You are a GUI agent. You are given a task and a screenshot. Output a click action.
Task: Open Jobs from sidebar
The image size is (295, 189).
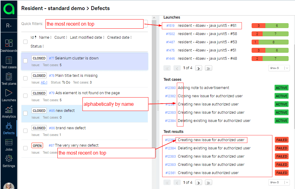pos(9,144)
